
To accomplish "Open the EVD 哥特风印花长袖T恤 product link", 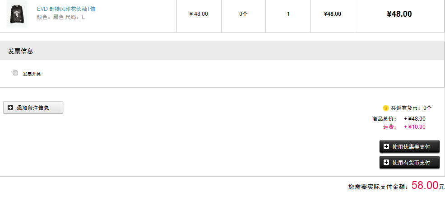I will pos(66,9).
